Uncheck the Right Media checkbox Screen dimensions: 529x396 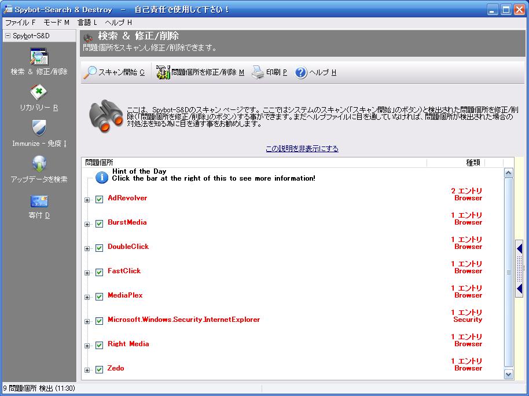99,345
